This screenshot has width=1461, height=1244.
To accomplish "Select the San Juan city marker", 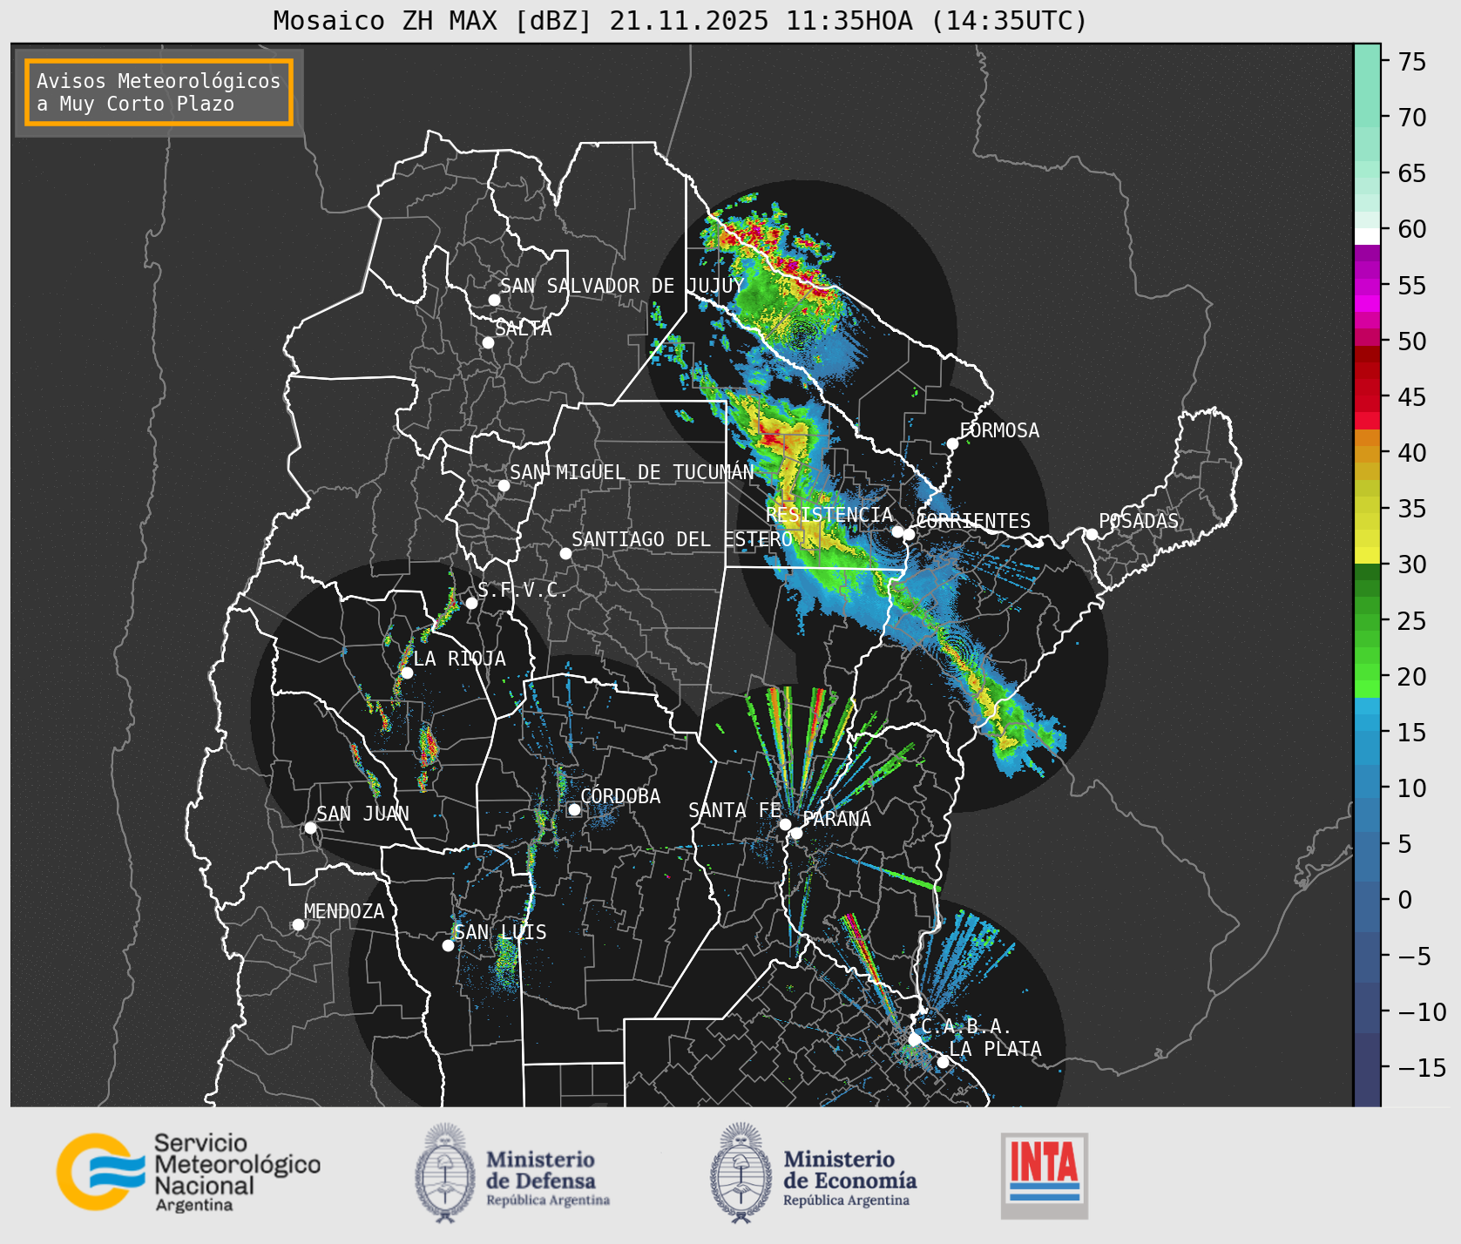I will [x=310, y=828].
